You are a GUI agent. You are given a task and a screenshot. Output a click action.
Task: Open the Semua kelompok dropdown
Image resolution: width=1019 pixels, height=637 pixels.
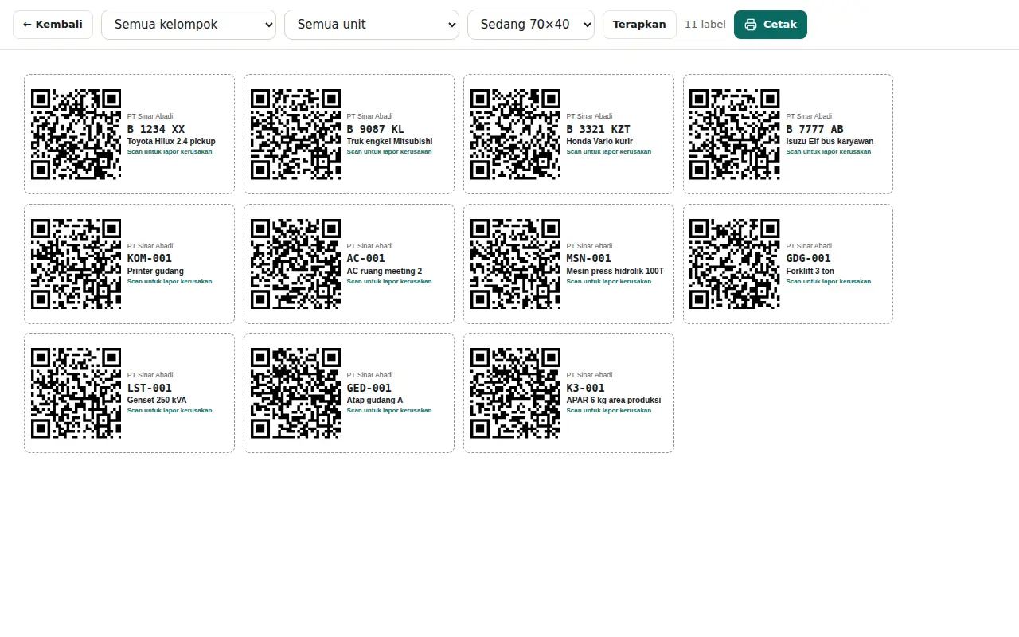[189, 25]
